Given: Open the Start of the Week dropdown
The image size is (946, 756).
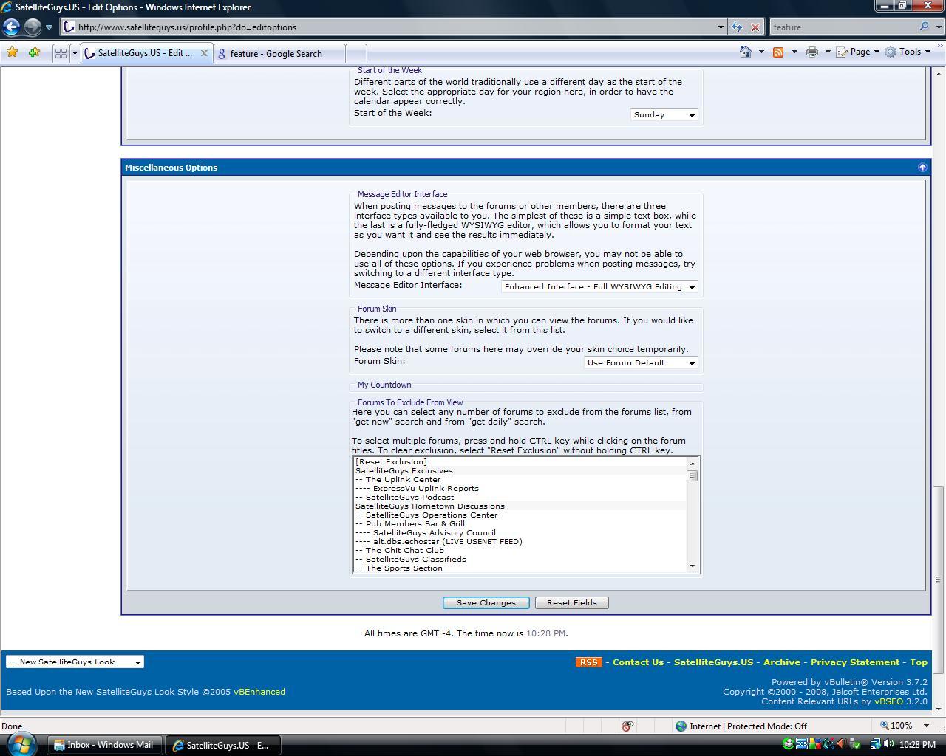Looking at the screenshot, I should [664, 115].
